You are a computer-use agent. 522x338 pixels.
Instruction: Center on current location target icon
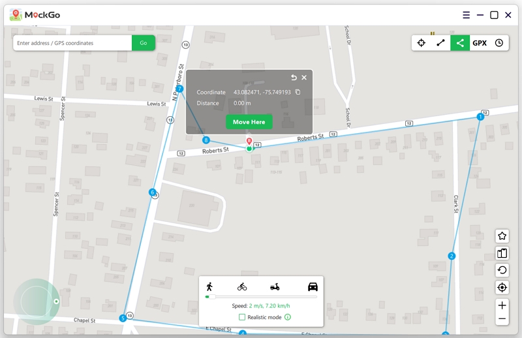502,287
